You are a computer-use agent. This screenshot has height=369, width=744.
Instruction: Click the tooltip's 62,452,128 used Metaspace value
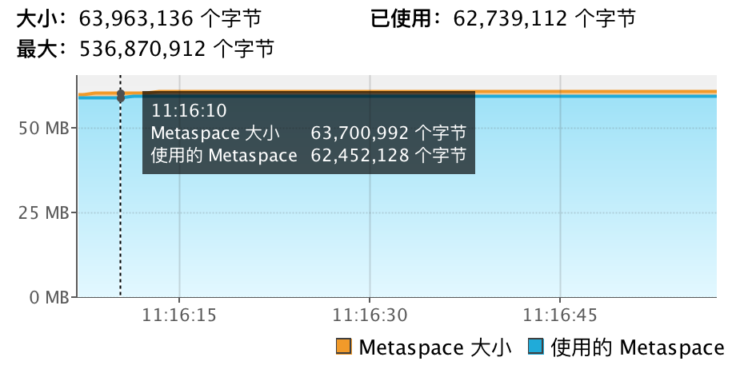pyautogui.click(x=362, y=155)
